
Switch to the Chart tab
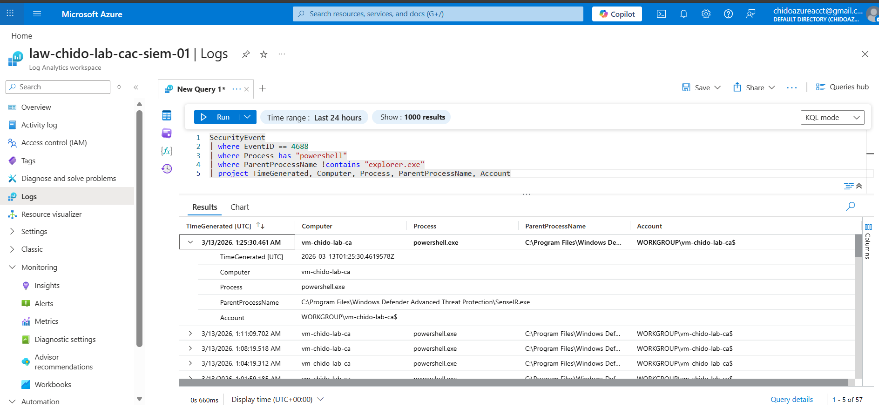tap(240, 207)
